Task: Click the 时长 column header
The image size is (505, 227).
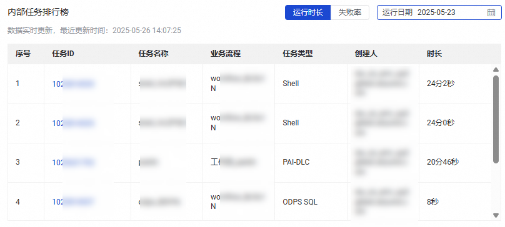Action: [434, 54]
